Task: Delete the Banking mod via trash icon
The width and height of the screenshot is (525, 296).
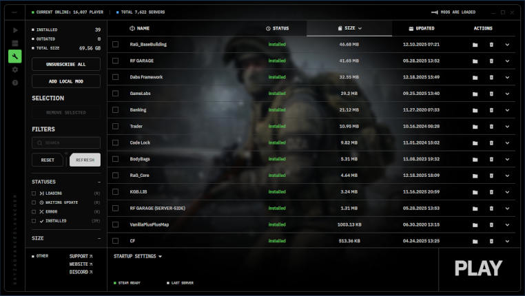Action: coord(491,110)
